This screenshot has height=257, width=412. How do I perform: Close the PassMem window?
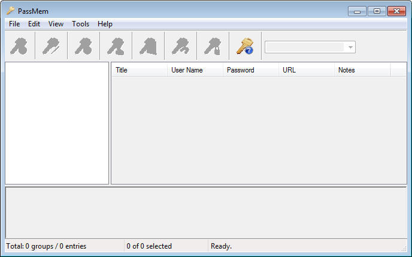[396, 11]
